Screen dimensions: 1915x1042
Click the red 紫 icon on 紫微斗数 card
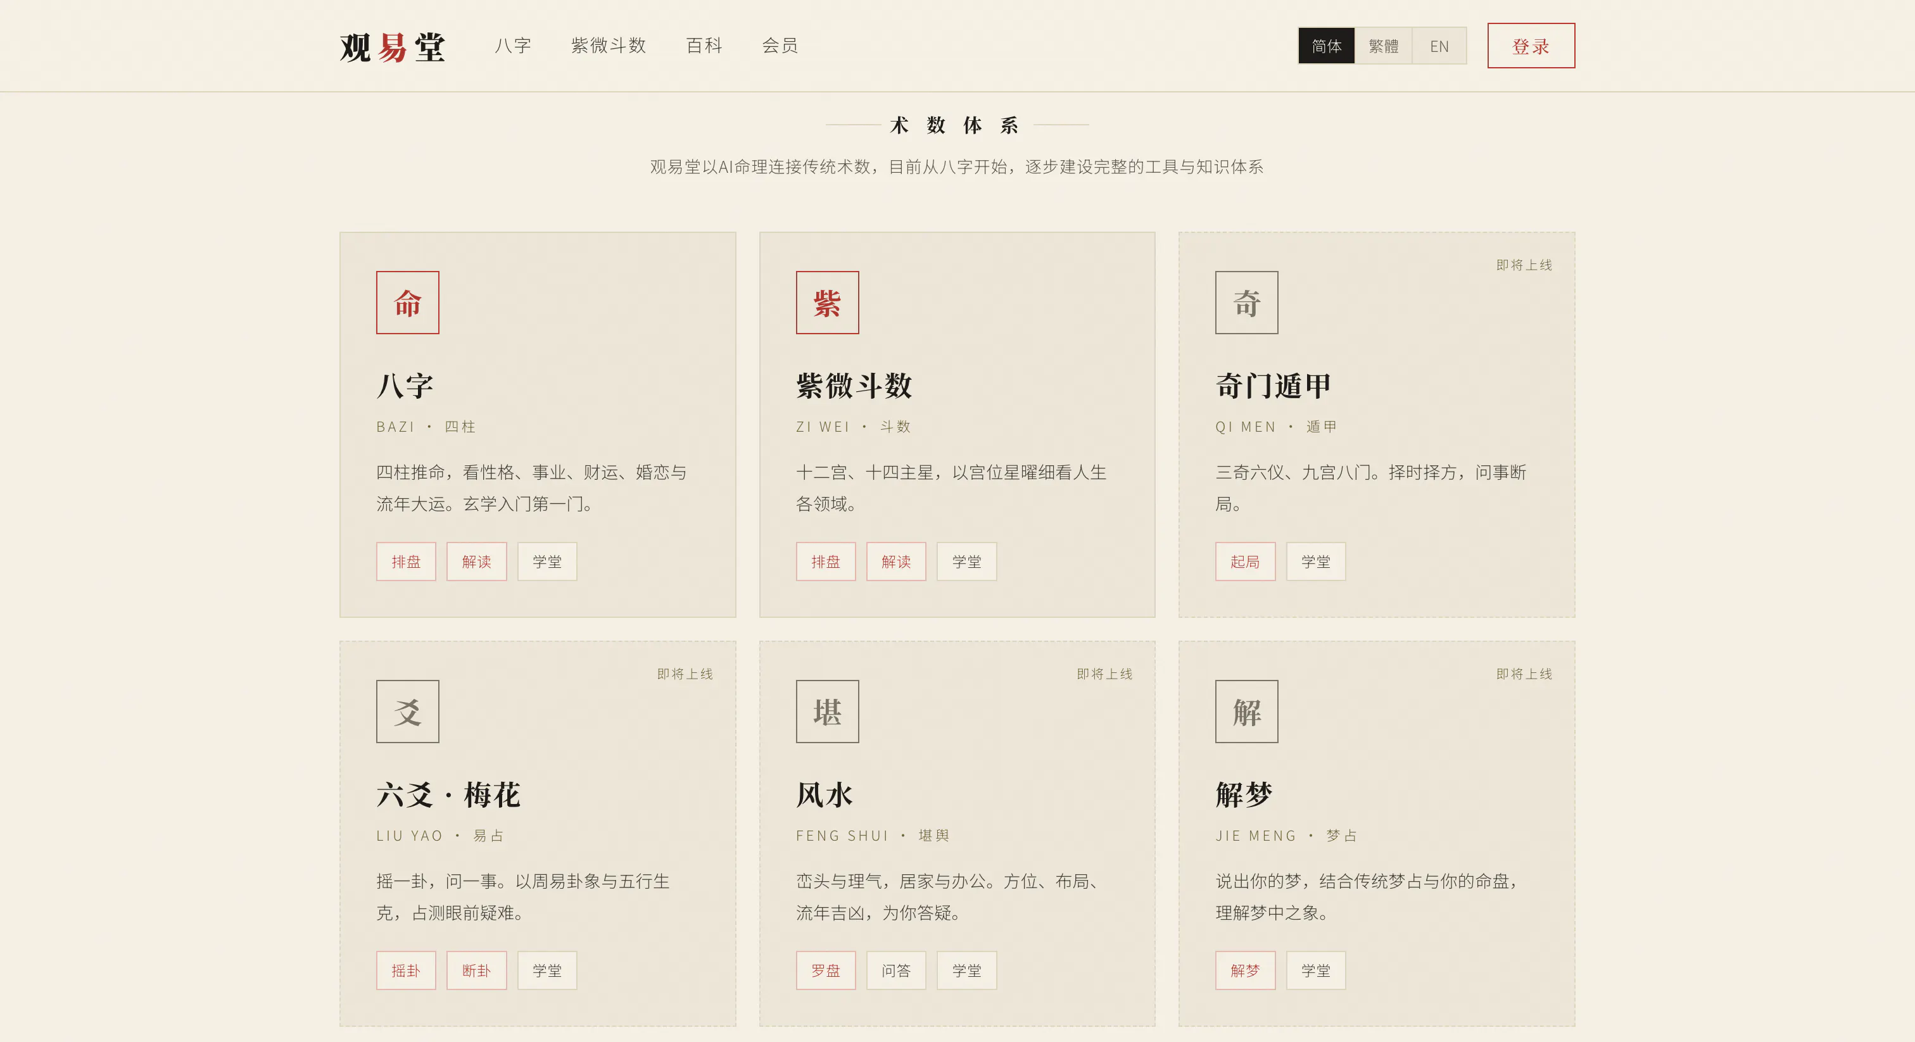tap(828, 303)
